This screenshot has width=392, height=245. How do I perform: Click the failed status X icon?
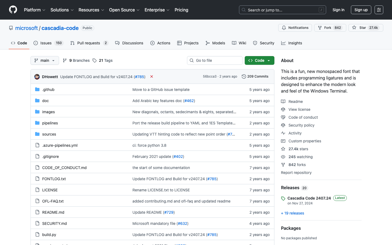(152, 76)
